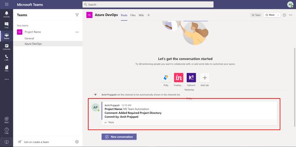Image resolution: width=296 pixels, height=147 pixels.
Task: Click the 'Let's get the conversation started' heading
Action: coord(185,59)
